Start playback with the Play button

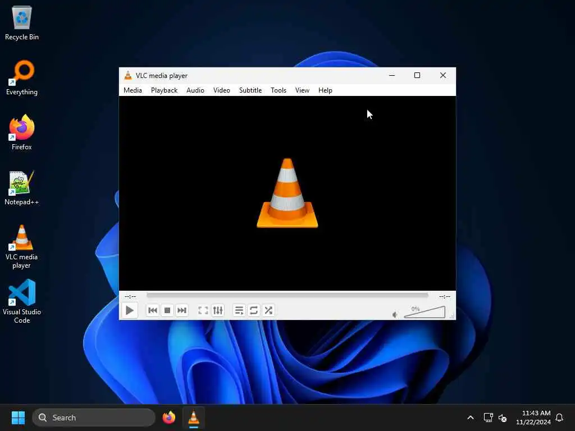click(130, 310)
